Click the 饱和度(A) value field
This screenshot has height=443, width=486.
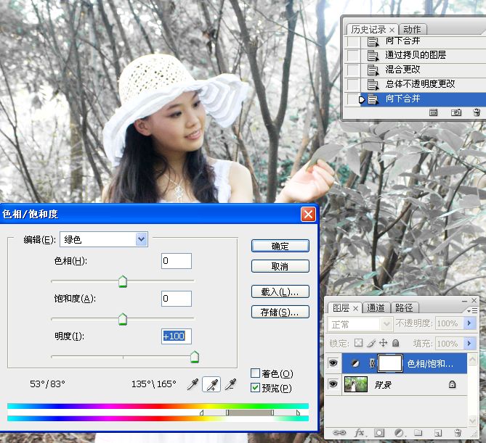177,299
